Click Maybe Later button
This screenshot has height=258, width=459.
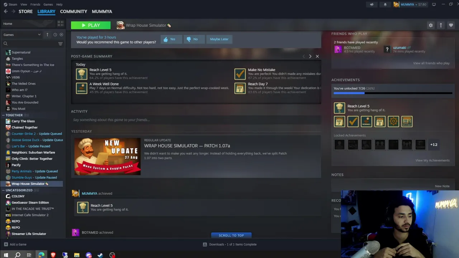pyautogui.click(x=219, y=39)
